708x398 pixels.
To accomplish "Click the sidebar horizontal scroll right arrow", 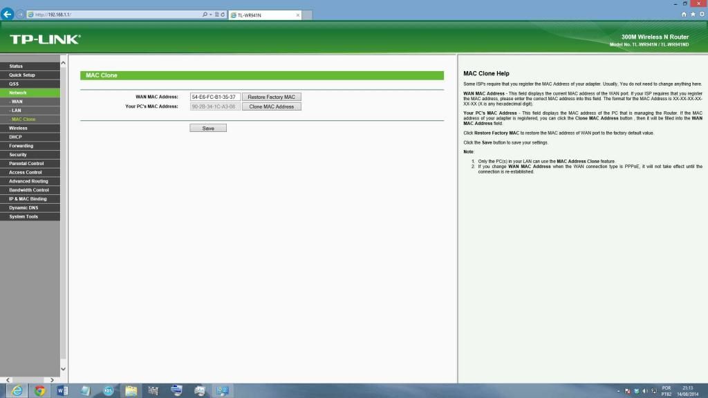I will [52, 380].
